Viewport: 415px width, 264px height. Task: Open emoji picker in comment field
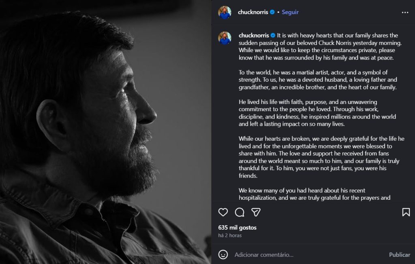(223, 254)
